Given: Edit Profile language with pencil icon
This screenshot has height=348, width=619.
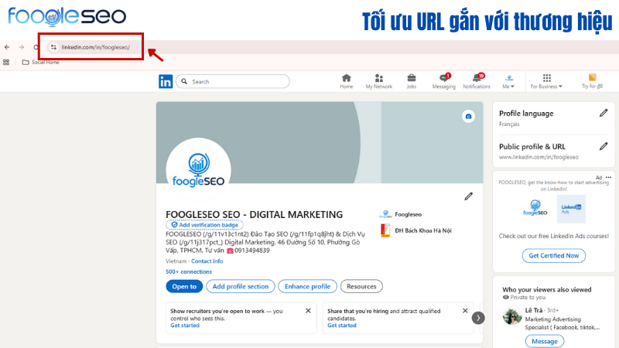Looking at the screenshot, I should click(x=604, y=113).
